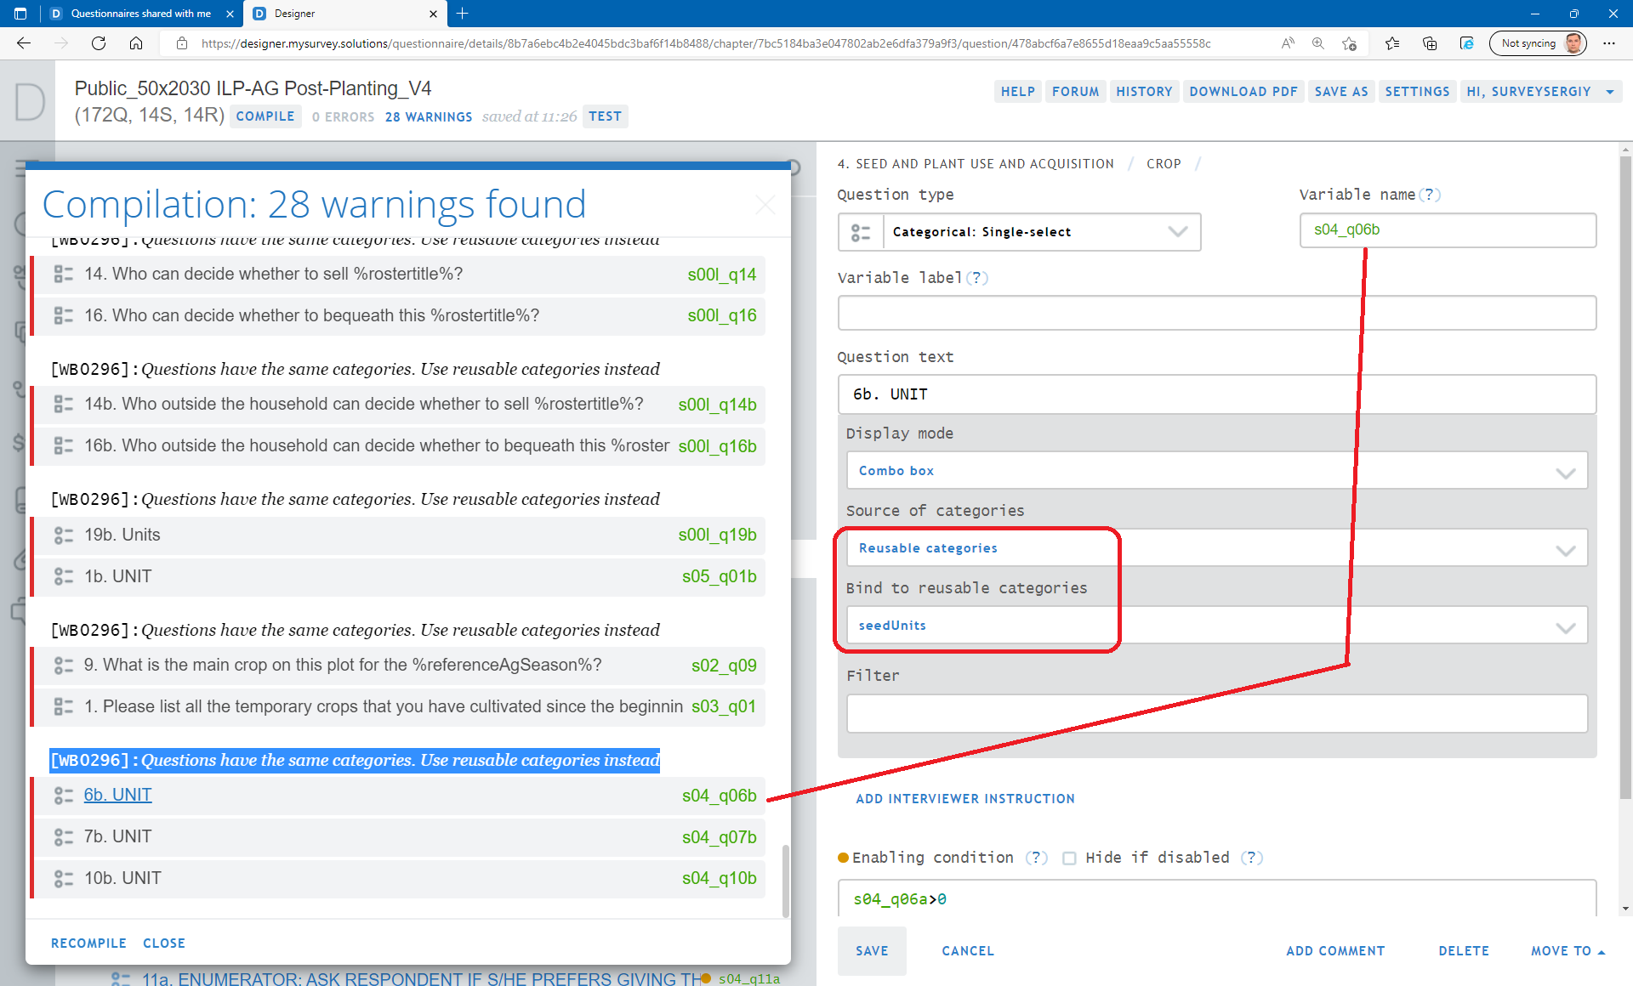Follow the "6b. UNIT" warning link

(x=117, y=795)
